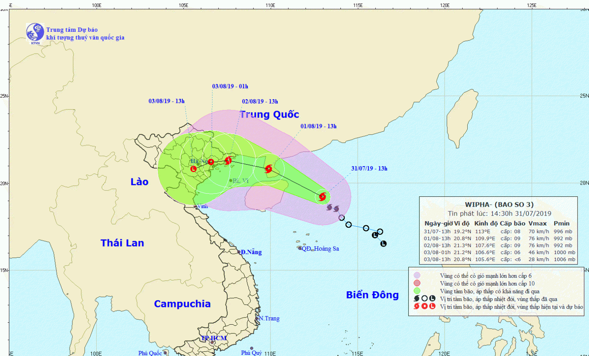Click the Kinh độ column header in table
The image size is (589, 356).
pyautogui.click(x=486, y=223)
